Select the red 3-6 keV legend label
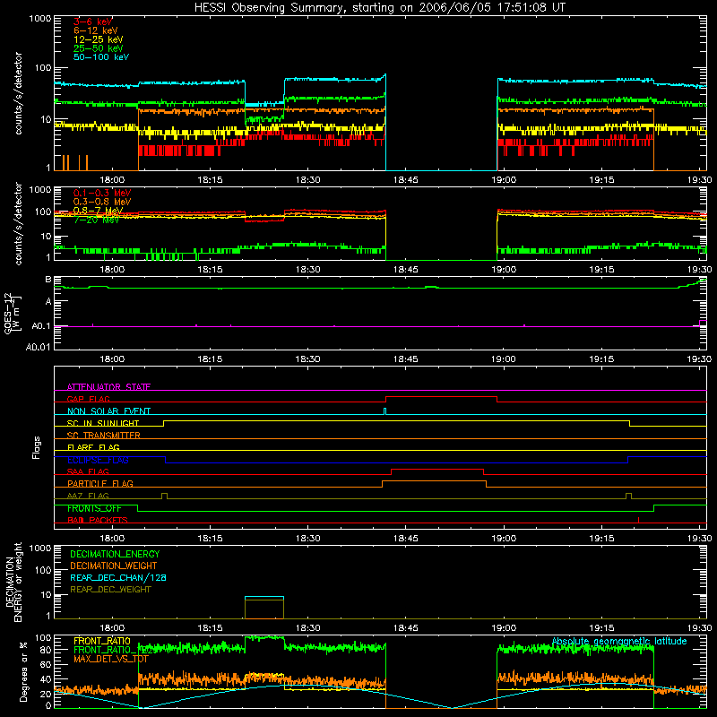This screenshot has height=717, width=717. (93, 22)
